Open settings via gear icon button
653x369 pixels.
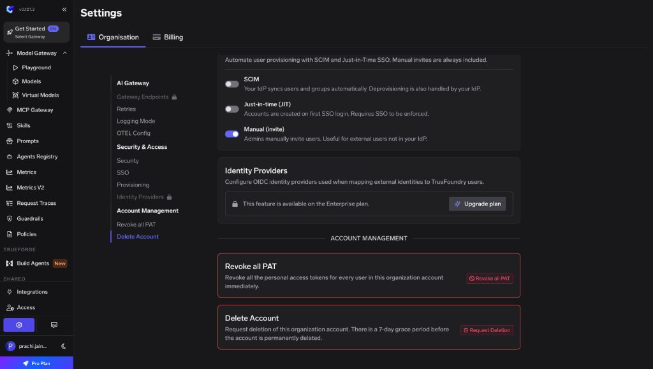pyautogui.click(x=18, y=325)
